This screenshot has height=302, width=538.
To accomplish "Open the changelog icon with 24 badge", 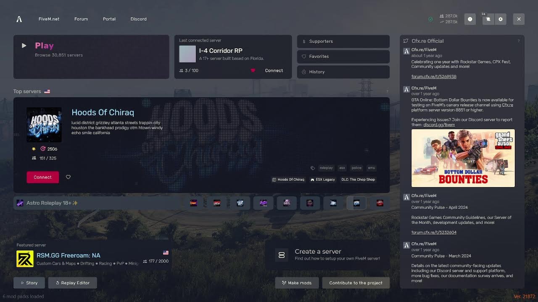I will tap(488, 19).
